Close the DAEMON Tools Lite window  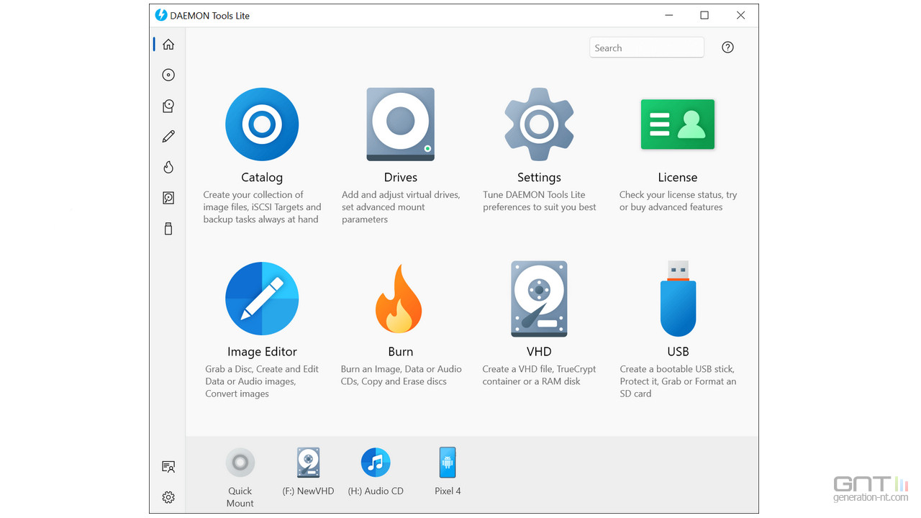pos(740,15)
